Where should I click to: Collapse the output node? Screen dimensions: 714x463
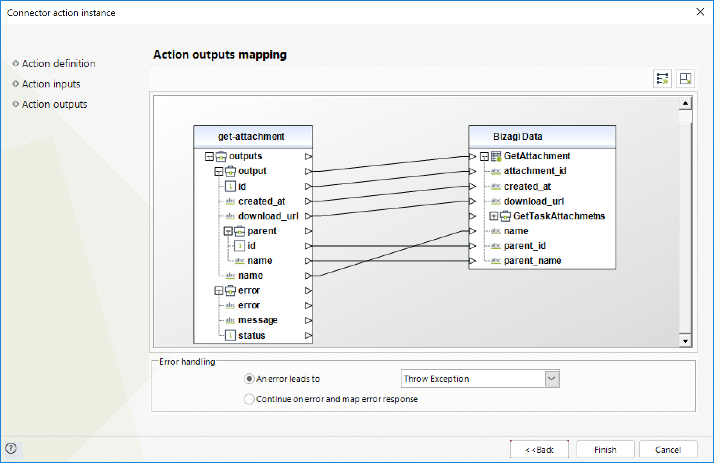coord(219,171)
